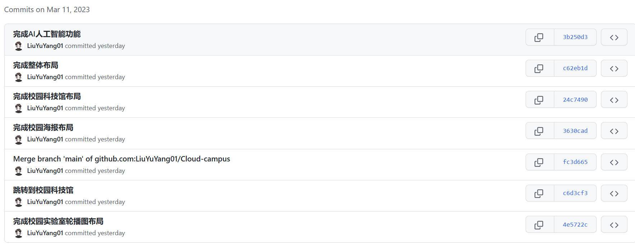Open commit hash 3b250d3
Image resolution: width=635 pixels, height=252 pixels.
coord(575,37)
